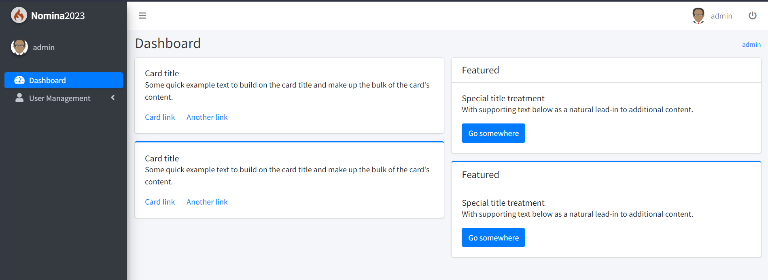Image resolution: width=768 pixels, height=280 pixels.
Task: Click the power logout icon
Action: click(752, 16)
